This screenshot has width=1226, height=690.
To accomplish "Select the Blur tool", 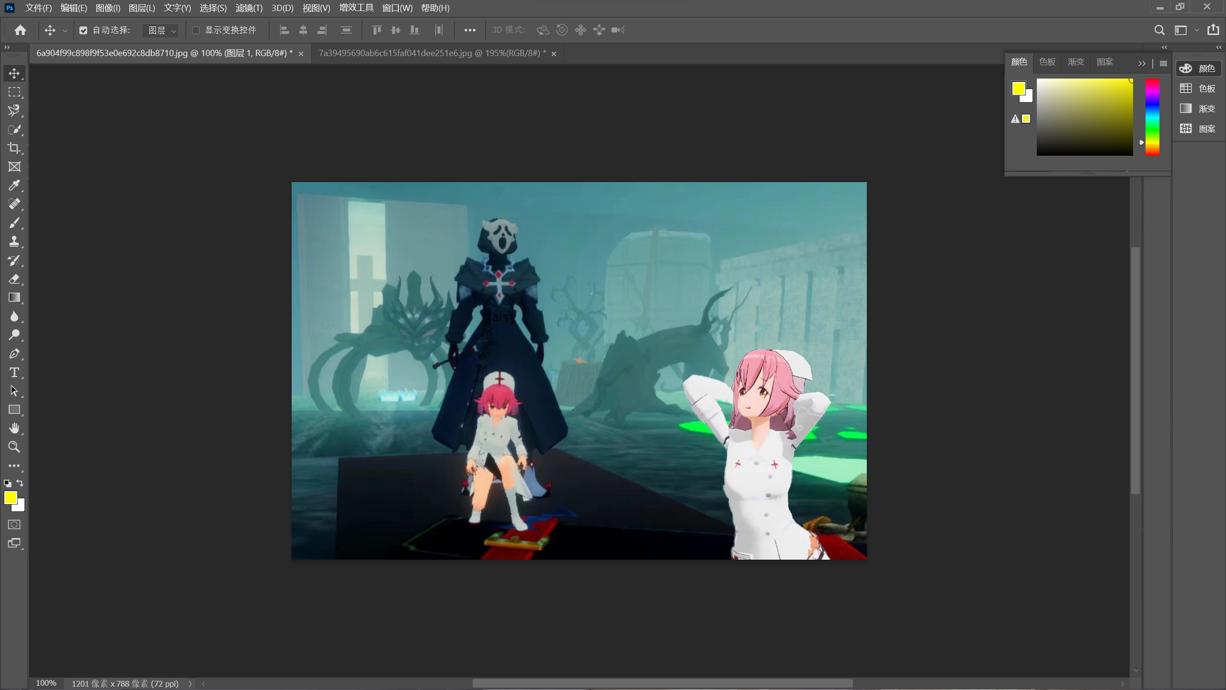I will pyautogui.click(x=14, y=316).
